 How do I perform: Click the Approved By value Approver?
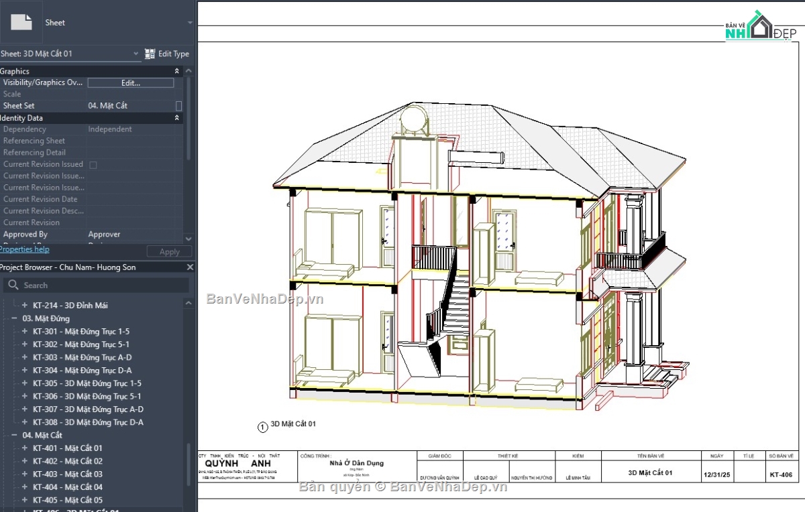(105, 235)
